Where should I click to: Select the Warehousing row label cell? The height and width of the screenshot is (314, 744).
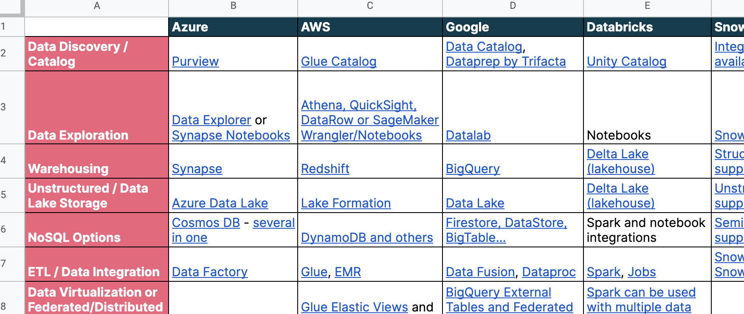click(97, 161)
